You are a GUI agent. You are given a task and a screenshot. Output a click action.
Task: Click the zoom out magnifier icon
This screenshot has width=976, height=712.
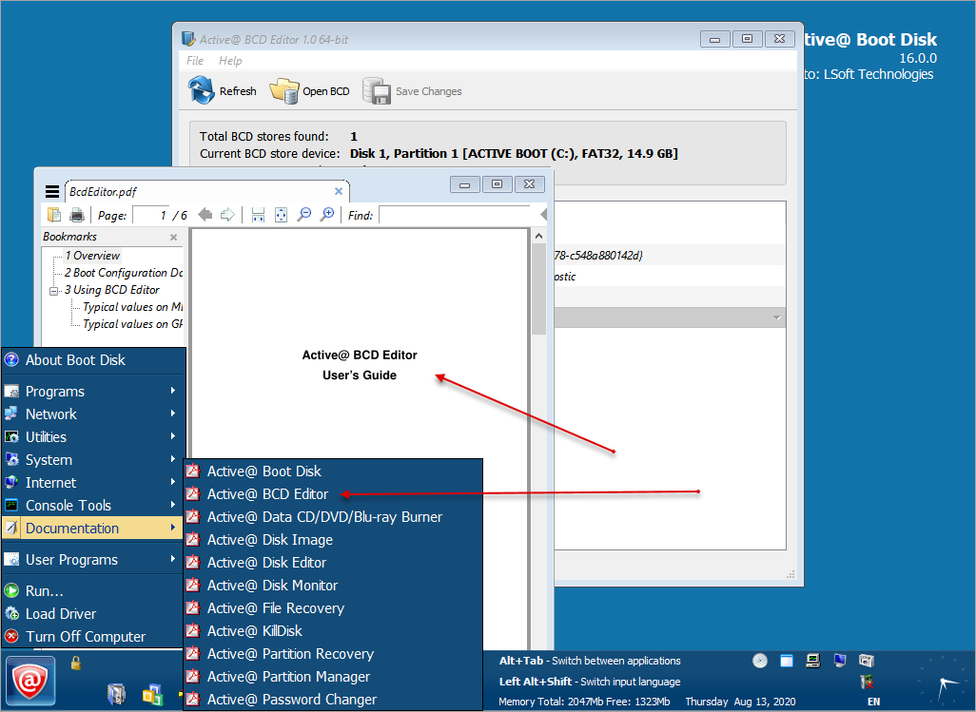[x=303, y=215]
